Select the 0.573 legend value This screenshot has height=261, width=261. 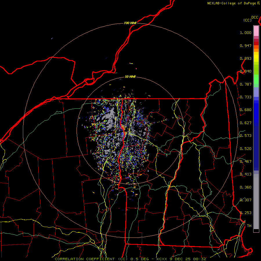[246, 136]
